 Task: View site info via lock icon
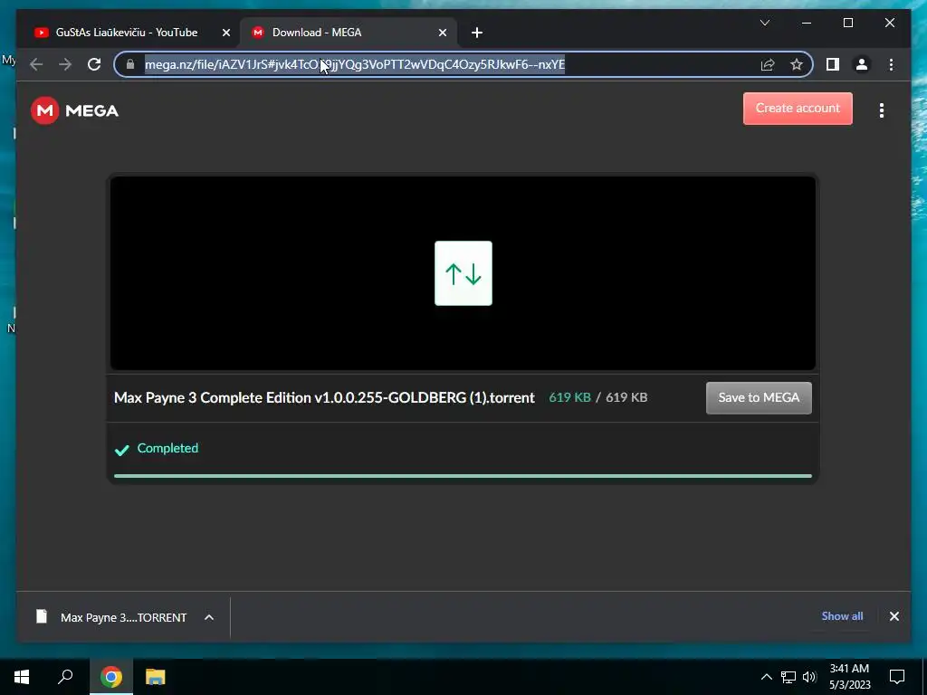pyautogui.click(x=130, y=64)
